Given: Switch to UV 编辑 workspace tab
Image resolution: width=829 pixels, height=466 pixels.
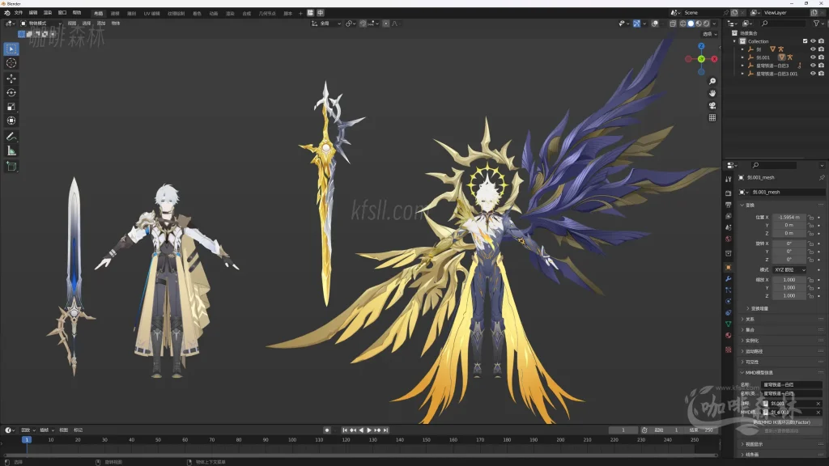Looking at the screenshot, I should pyautogui.click(x=151, y=13).
